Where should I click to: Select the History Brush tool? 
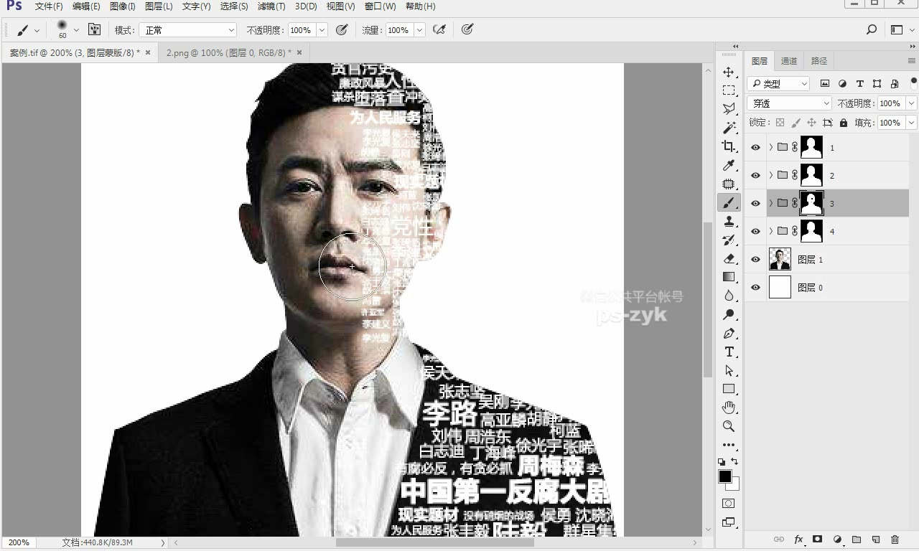729,240
